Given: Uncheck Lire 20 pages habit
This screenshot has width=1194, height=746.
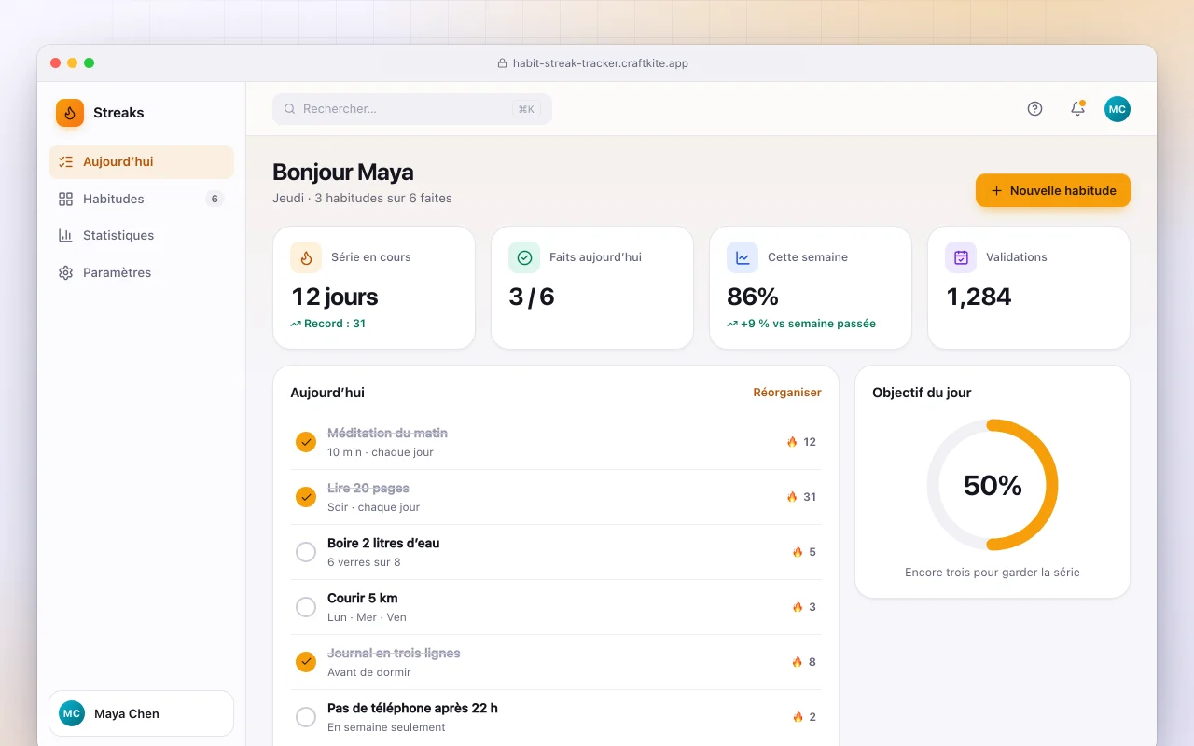Looking at the screenshot, I should (x=306, y=497).
